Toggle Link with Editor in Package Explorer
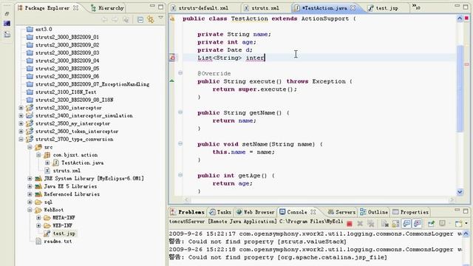The height and width of the screenshot is (266, 473). point(150,20)
